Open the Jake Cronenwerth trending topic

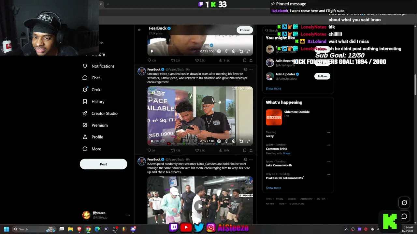point(279,165)
